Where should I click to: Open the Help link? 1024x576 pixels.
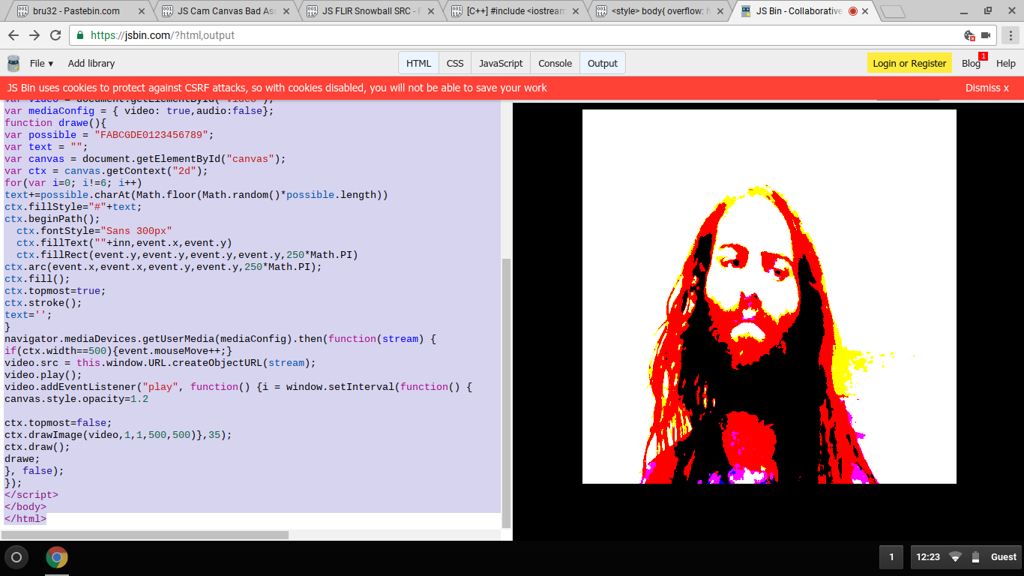click(1005, 63)
